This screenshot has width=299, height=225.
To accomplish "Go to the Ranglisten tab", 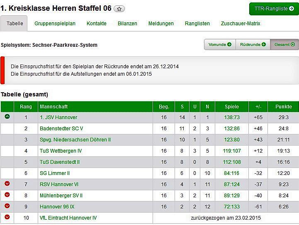I will (x=197, y=24).
